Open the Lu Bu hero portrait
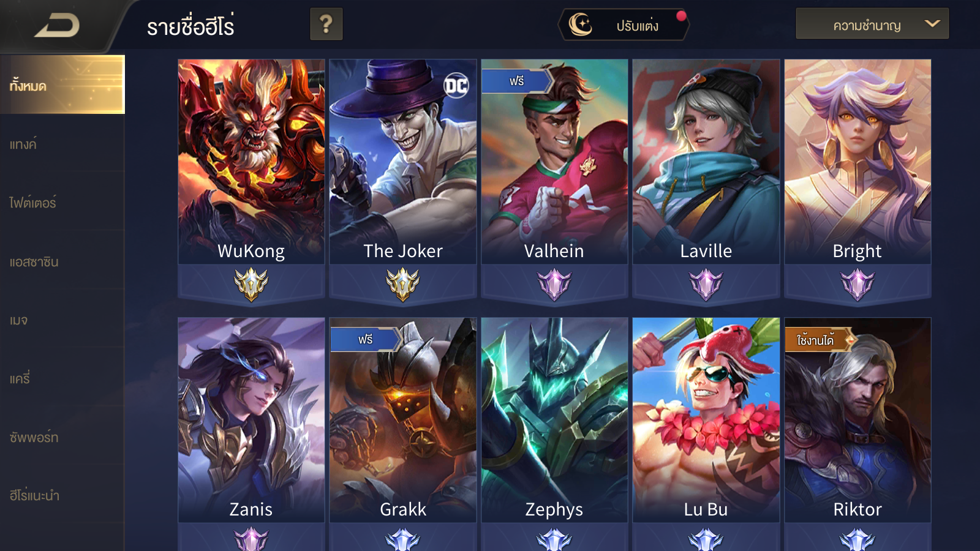This screenshot has width=980, height=551. pyautogui.click(x=706, y=420)
